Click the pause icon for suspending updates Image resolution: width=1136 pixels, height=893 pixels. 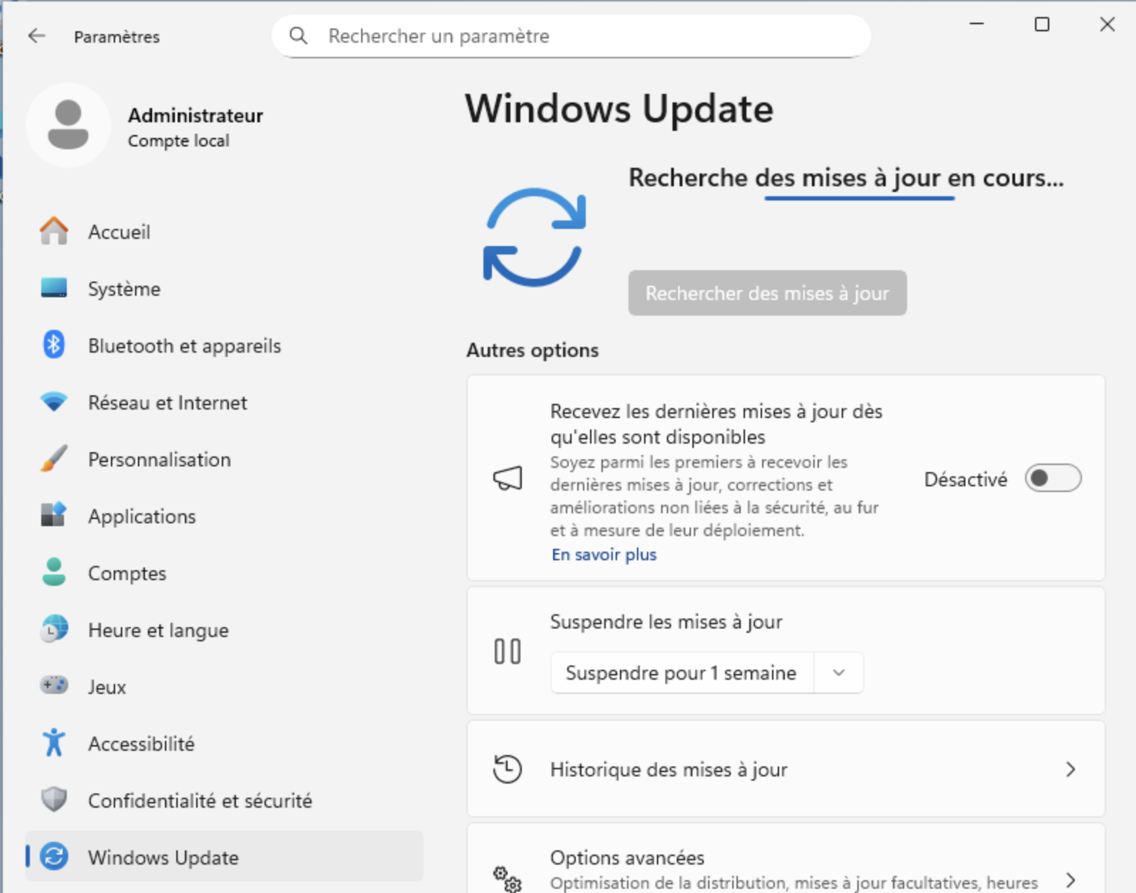(x=508, y=651)
